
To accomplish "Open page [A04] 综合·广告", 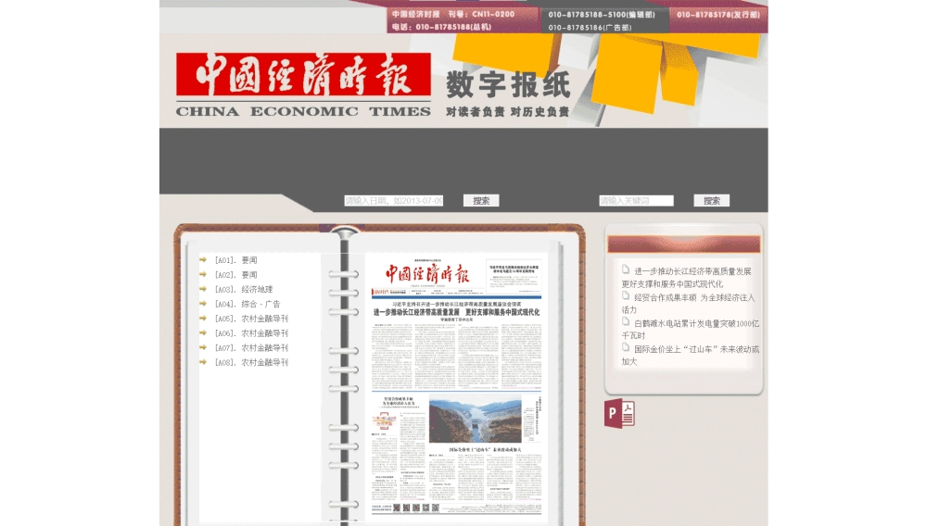I will pyautogui.click(x=248, y=304).
